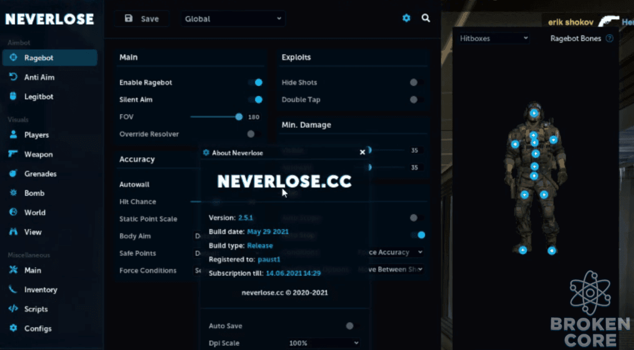Turn on Auto Save toggle

tap(353, 326)
